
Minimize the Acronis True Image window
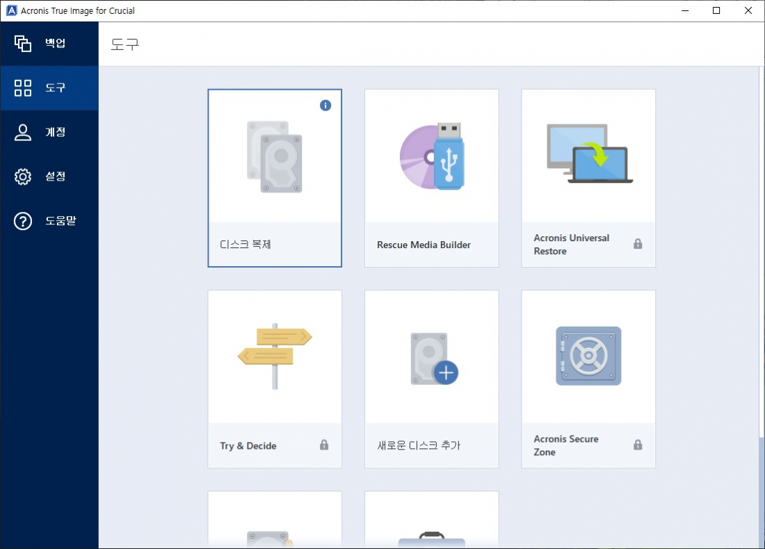[x=685, y=10]
